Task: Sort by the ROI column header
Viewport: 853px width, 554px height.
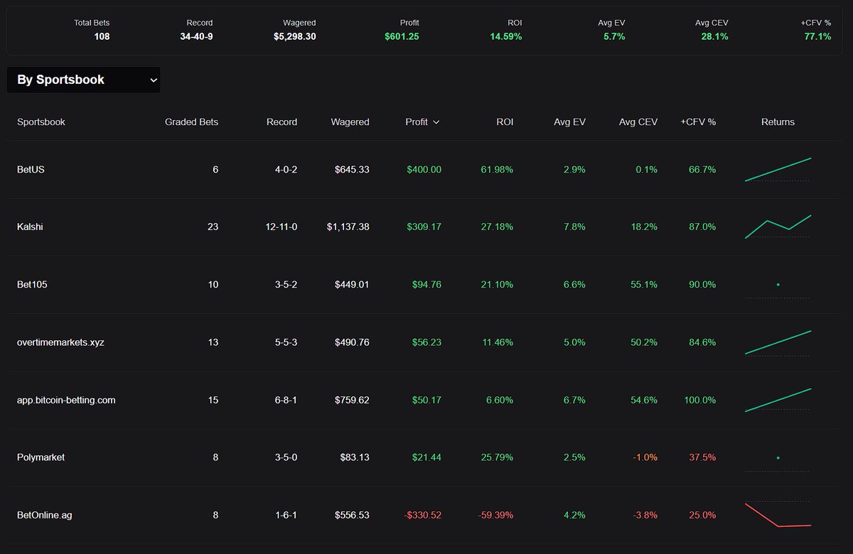Action: point(505,122)
